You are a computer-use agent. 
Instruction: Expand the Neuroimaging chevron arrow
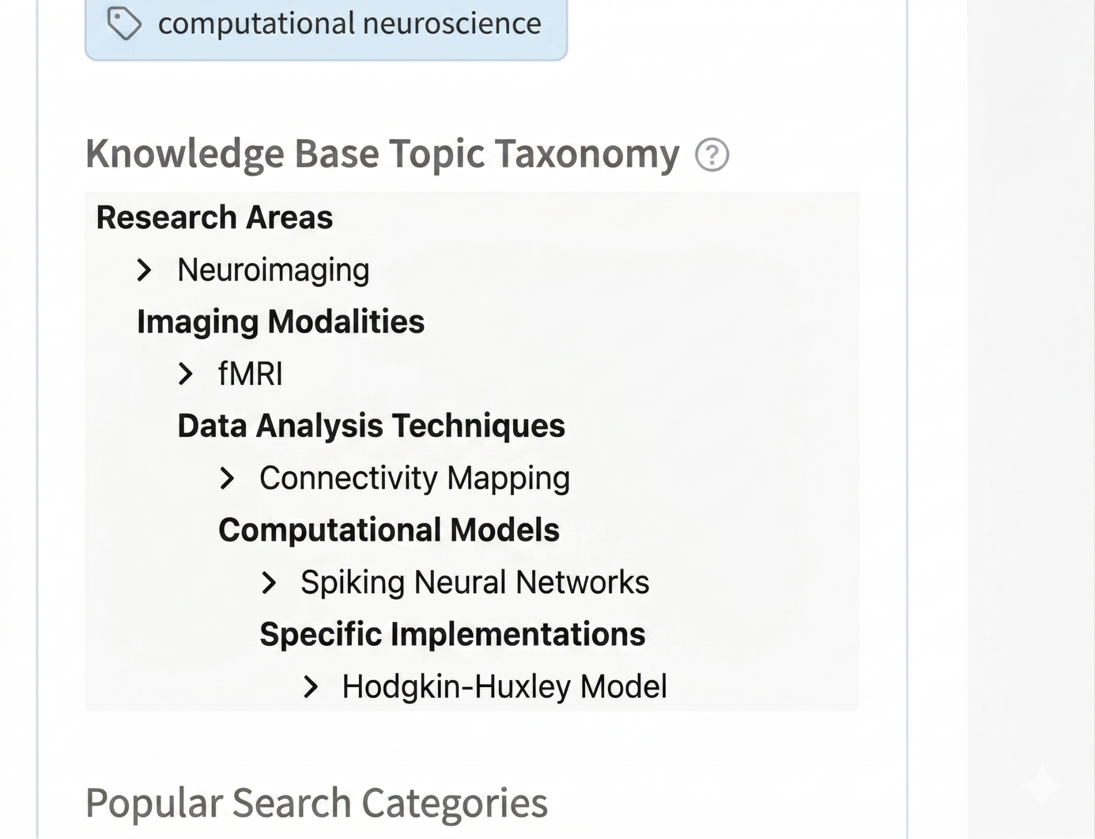pos(144,270)
